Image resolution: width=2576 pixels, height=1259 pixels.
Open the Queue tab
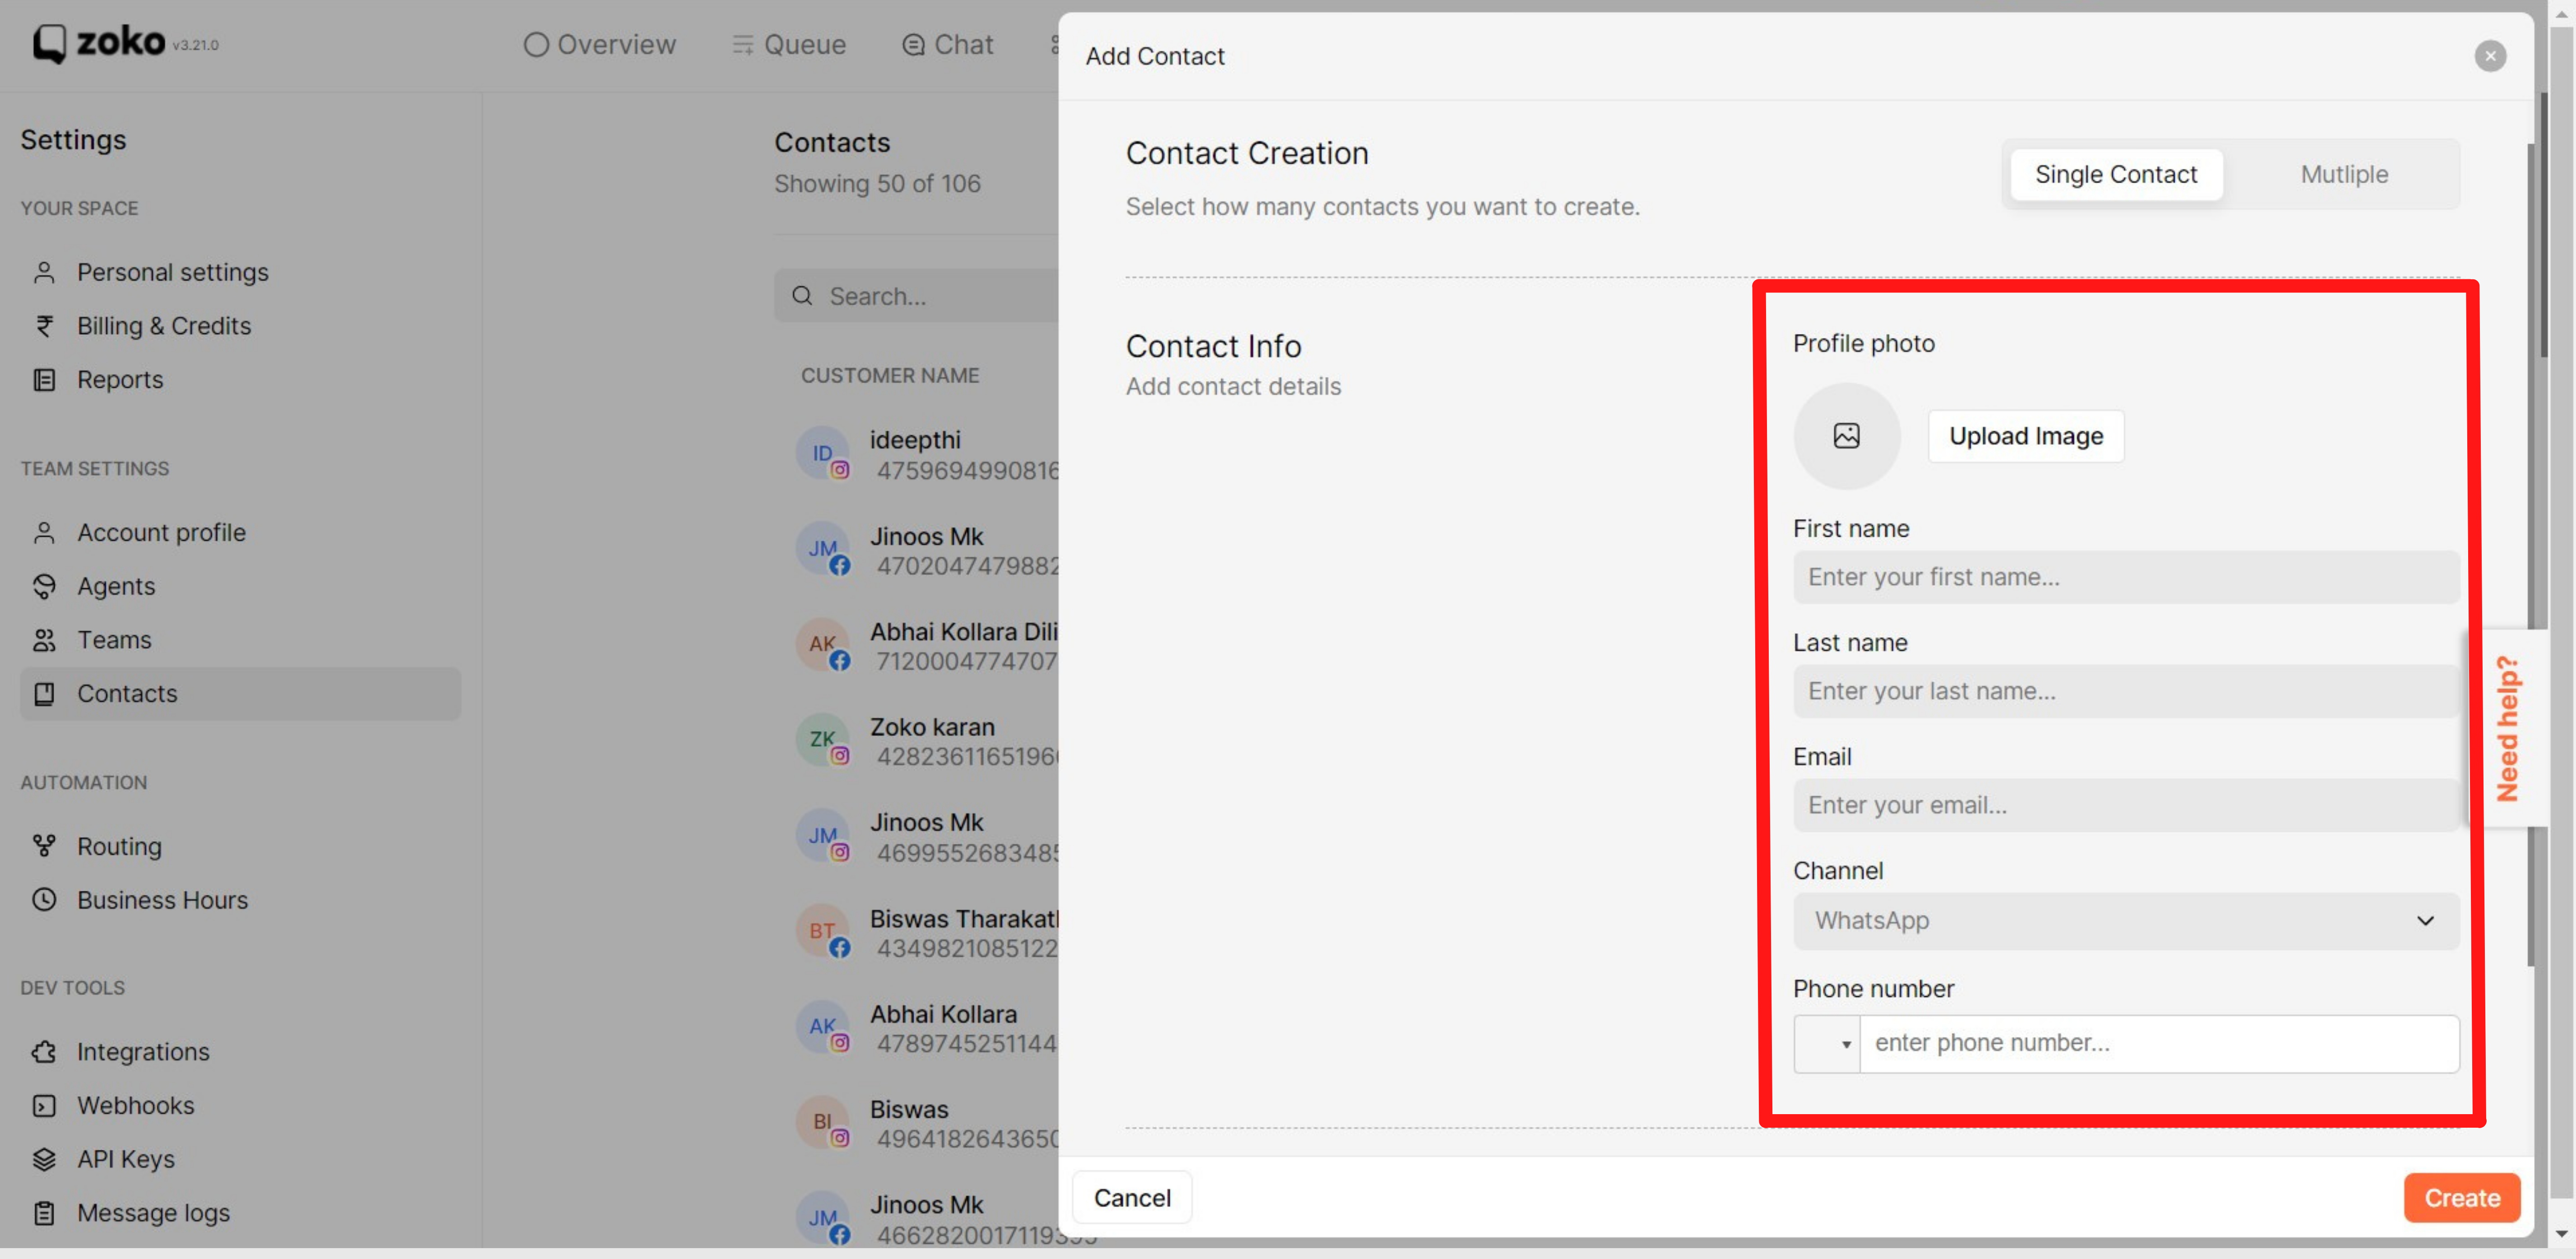[x=789, y=44]
